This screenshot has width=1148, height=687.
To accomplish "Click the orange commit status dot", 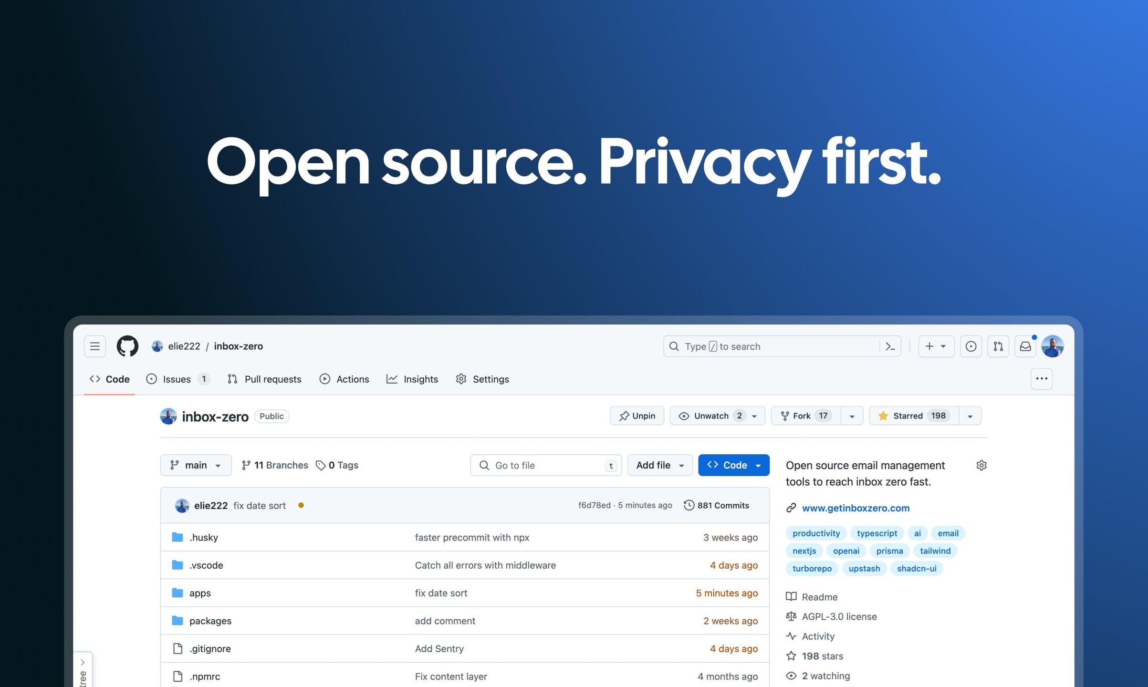I will 301,505.
